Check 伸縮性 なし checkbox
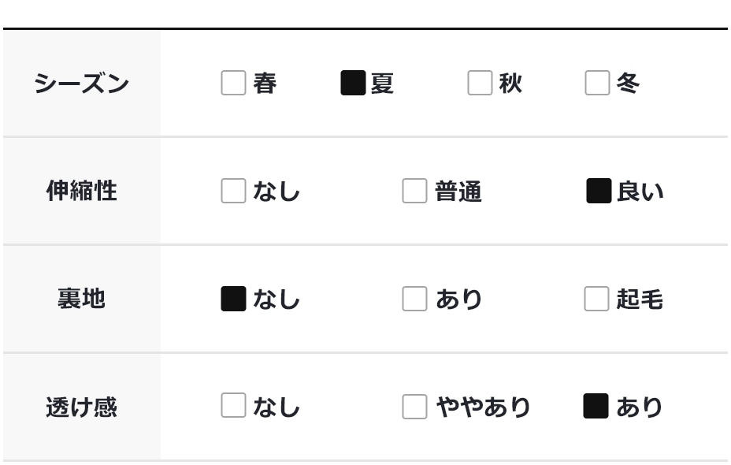Viewport: 731px width, 465px height. (233, 191)
